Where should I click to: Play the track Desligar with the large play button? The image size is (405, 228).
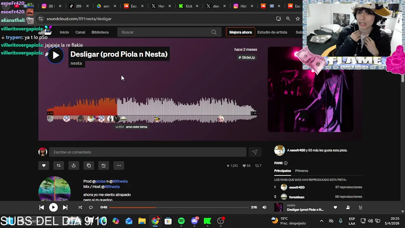56,55
